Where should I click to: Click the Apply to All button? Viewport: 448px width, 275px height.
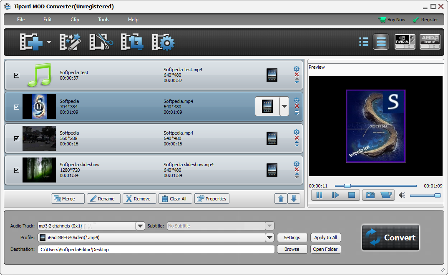pos(325,237)
